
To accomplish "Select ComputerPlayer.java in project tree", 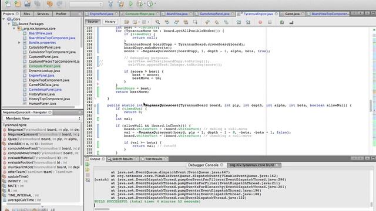I will pyautogui.click(x=45, y=66).
